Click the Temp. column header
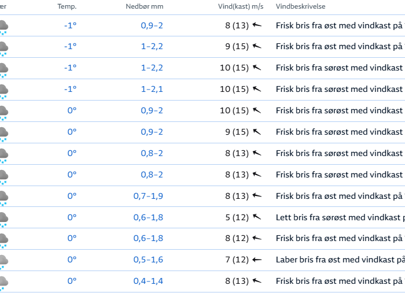The width and height of the screenshot is (405, 300). [x=67, y=6]
